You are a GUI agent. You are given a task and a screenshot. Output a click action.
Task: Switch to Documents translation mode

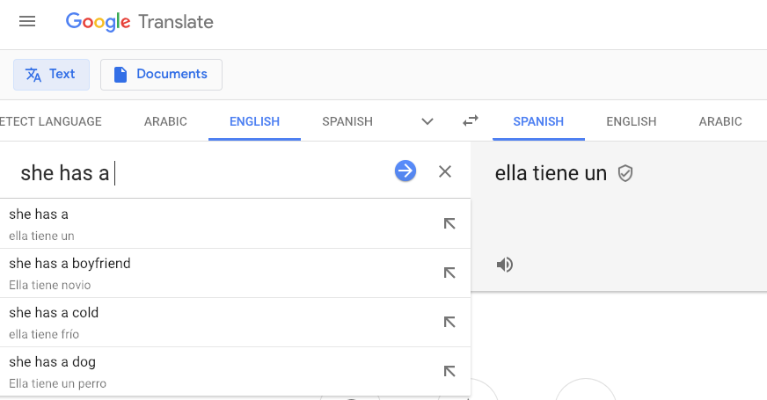[162, 75]
